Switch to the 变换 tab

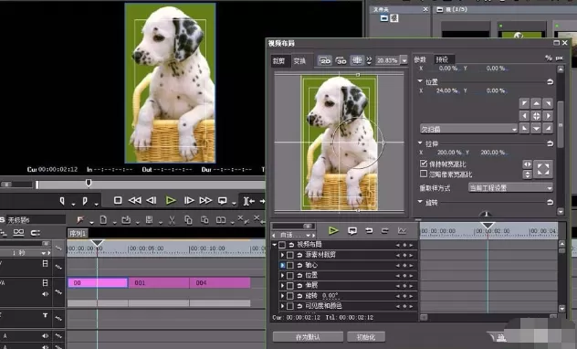tap(299, 60)
